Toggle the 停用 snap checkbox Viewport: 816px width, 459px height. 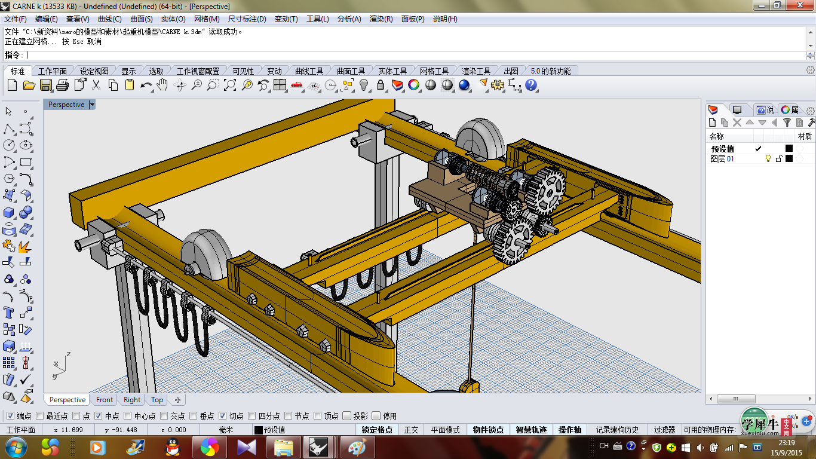point(376,416)
